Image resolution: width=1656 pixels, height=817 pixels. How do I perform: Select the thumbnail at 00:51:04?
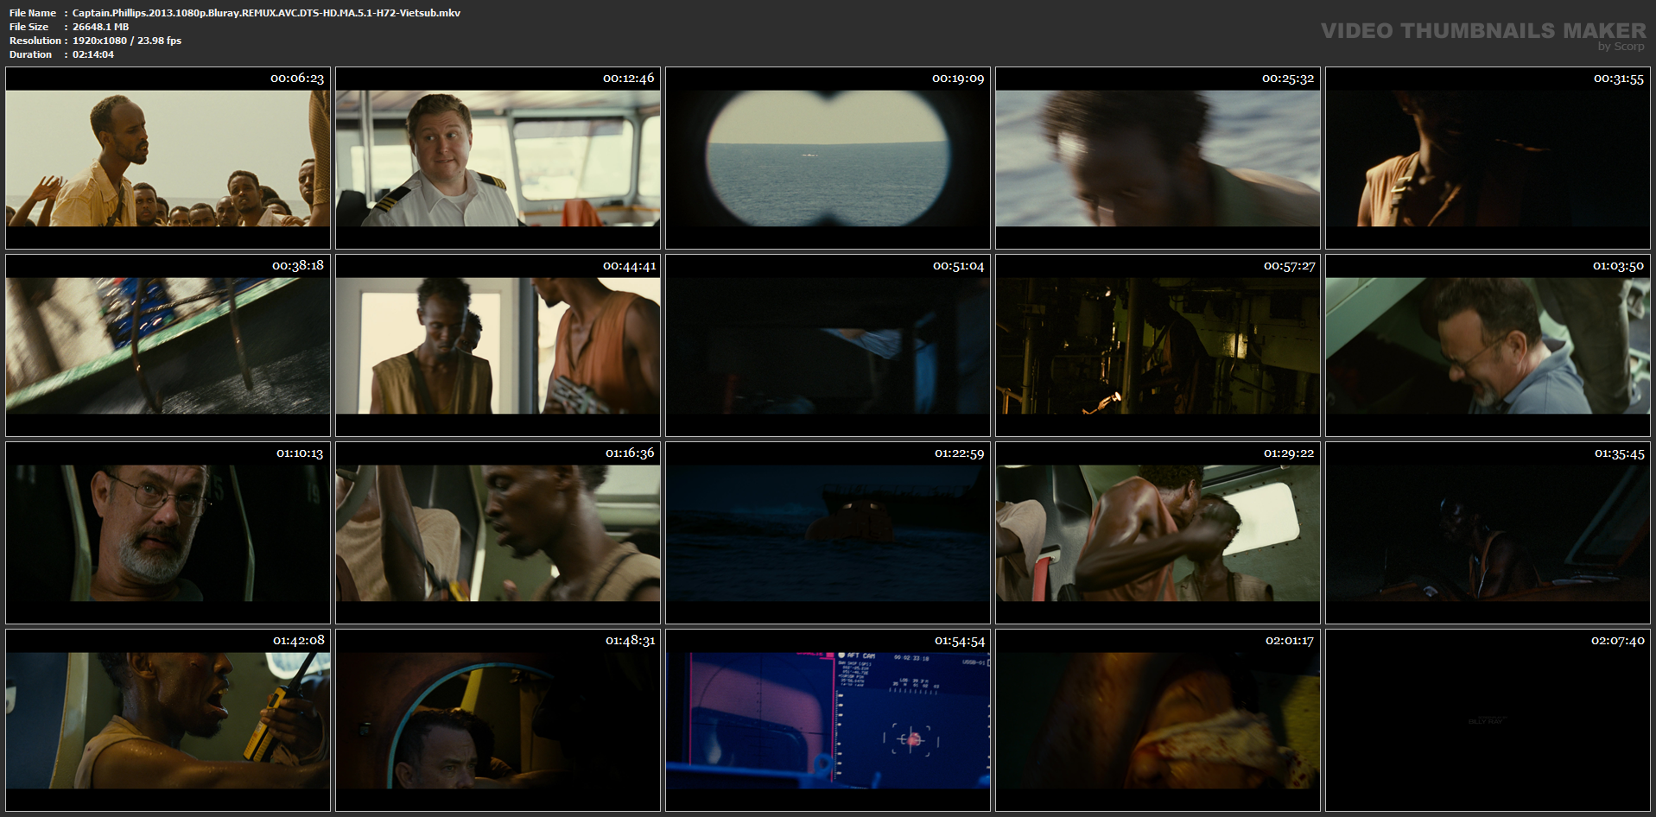pos(828,345)
